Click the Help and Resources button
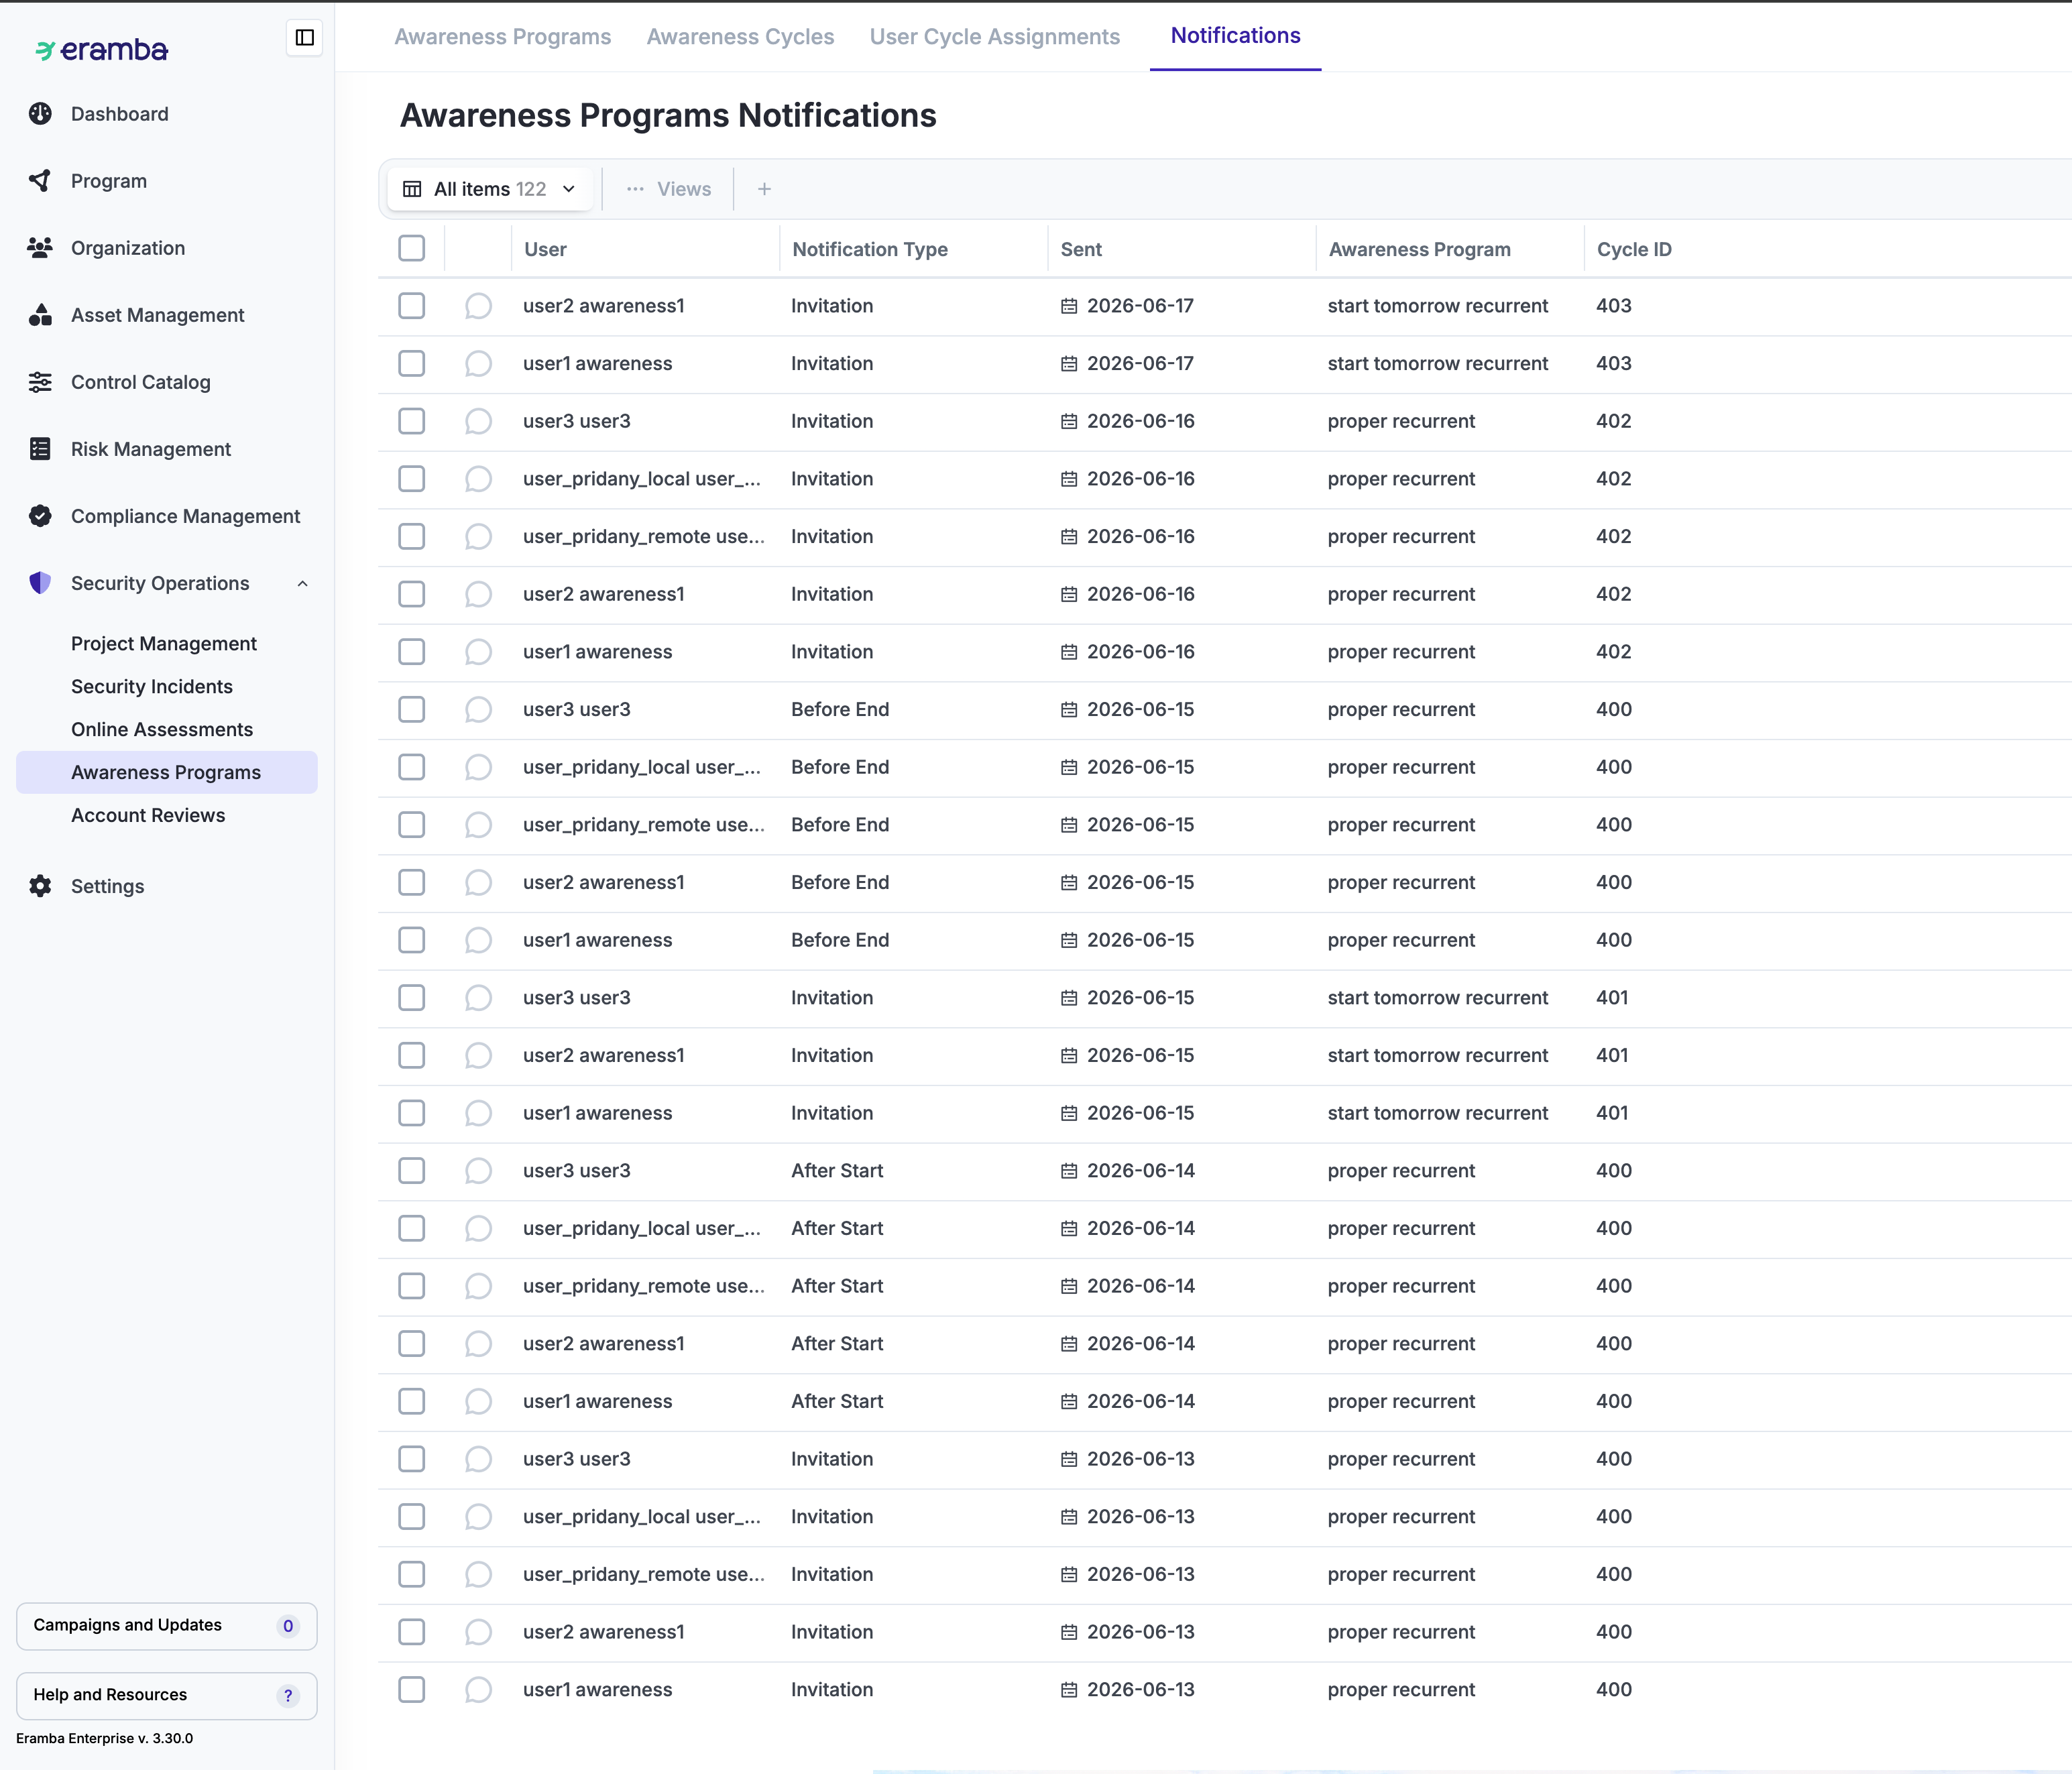The height and width of the screenshot is (1774, 2072). click(x=167, y=1695)
